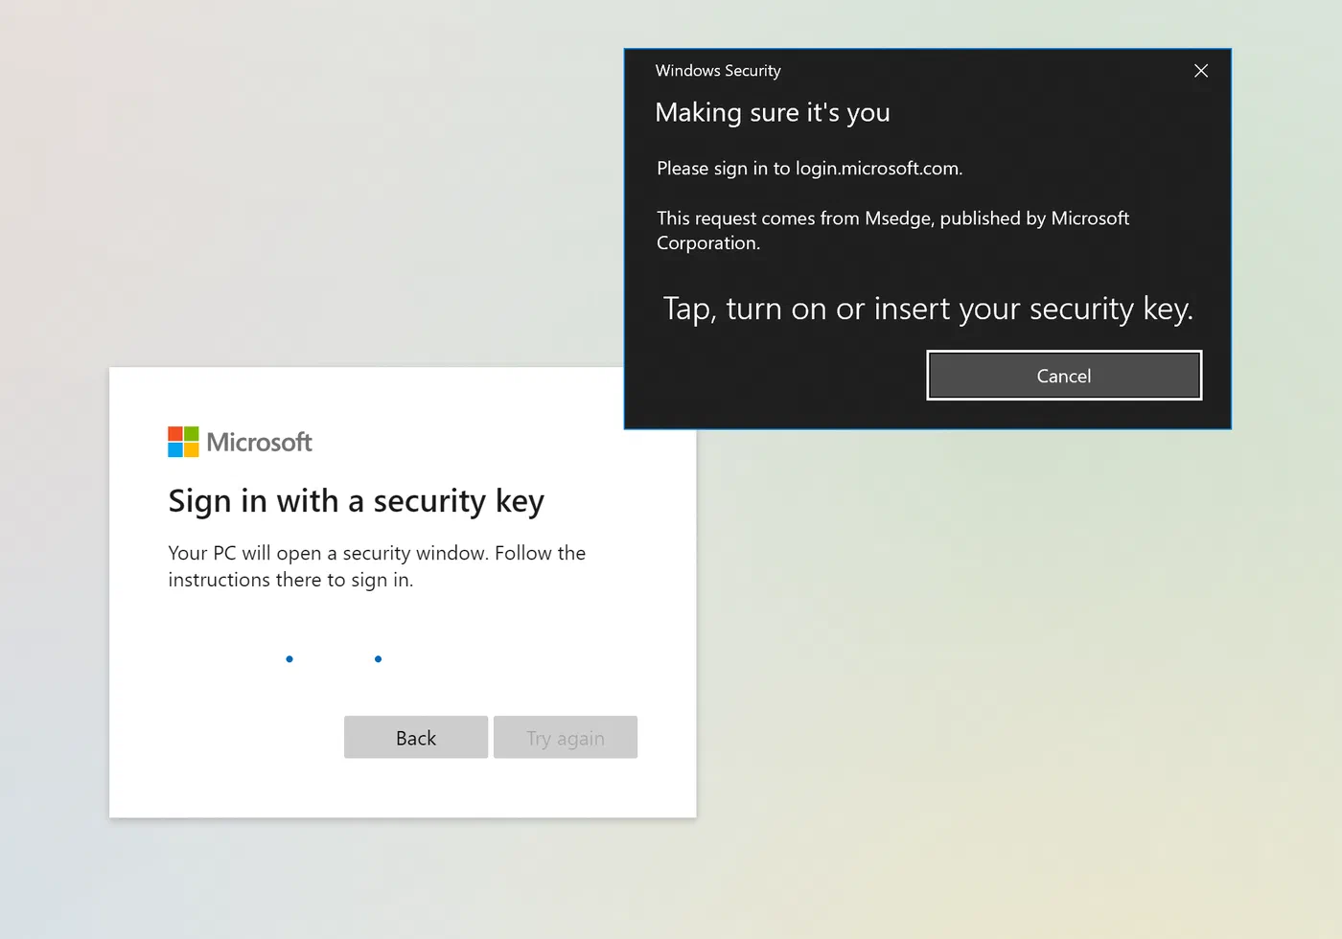Click the 'instructions there to sign in' line
The width and height of the screenshot is (1342, 939).
[x=290, y=580]
